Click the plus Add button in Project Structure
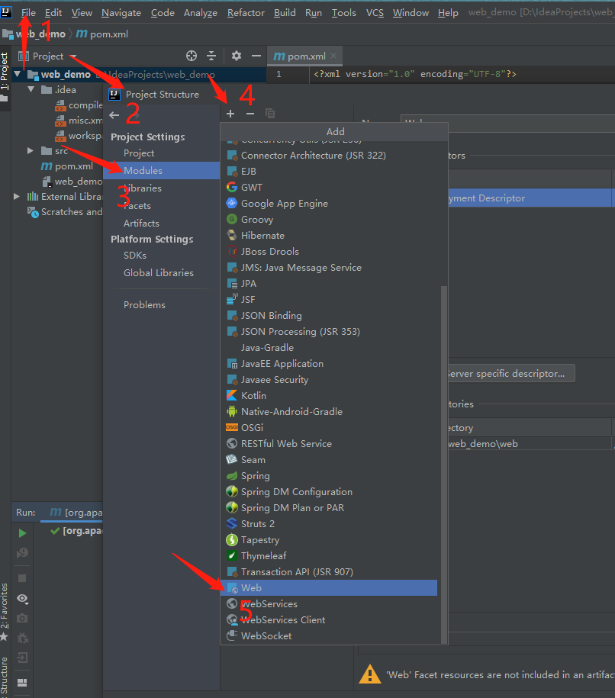 [x=230, y=114]
